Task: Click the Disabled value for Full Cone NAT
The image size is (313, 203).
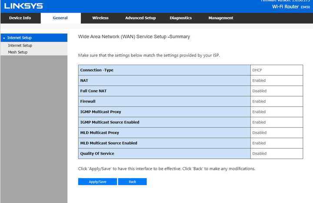Action: point(259,91)
